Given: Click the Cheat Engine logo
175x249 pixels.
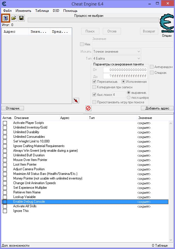Looking at the screenshot, I should pos(167,23).
